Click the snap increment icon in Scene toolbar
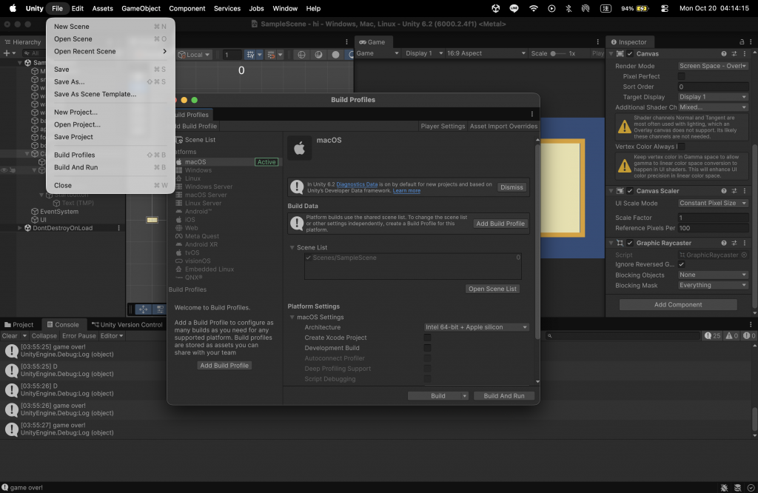The image size is (758, 493). pos(271,55)
